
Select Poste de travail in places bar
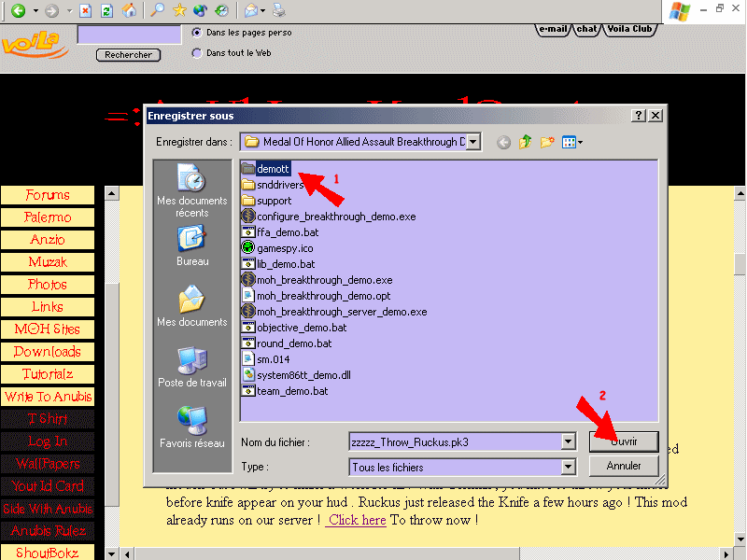pyautogui.click(x=192, y=367)
